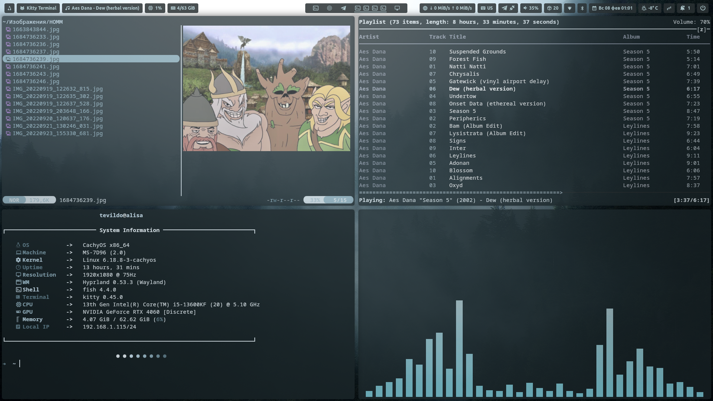The height and width of the screenshot is (401, 713).
Task: Select file 1684736241.jpg in the list
Action: coord(36,66)
